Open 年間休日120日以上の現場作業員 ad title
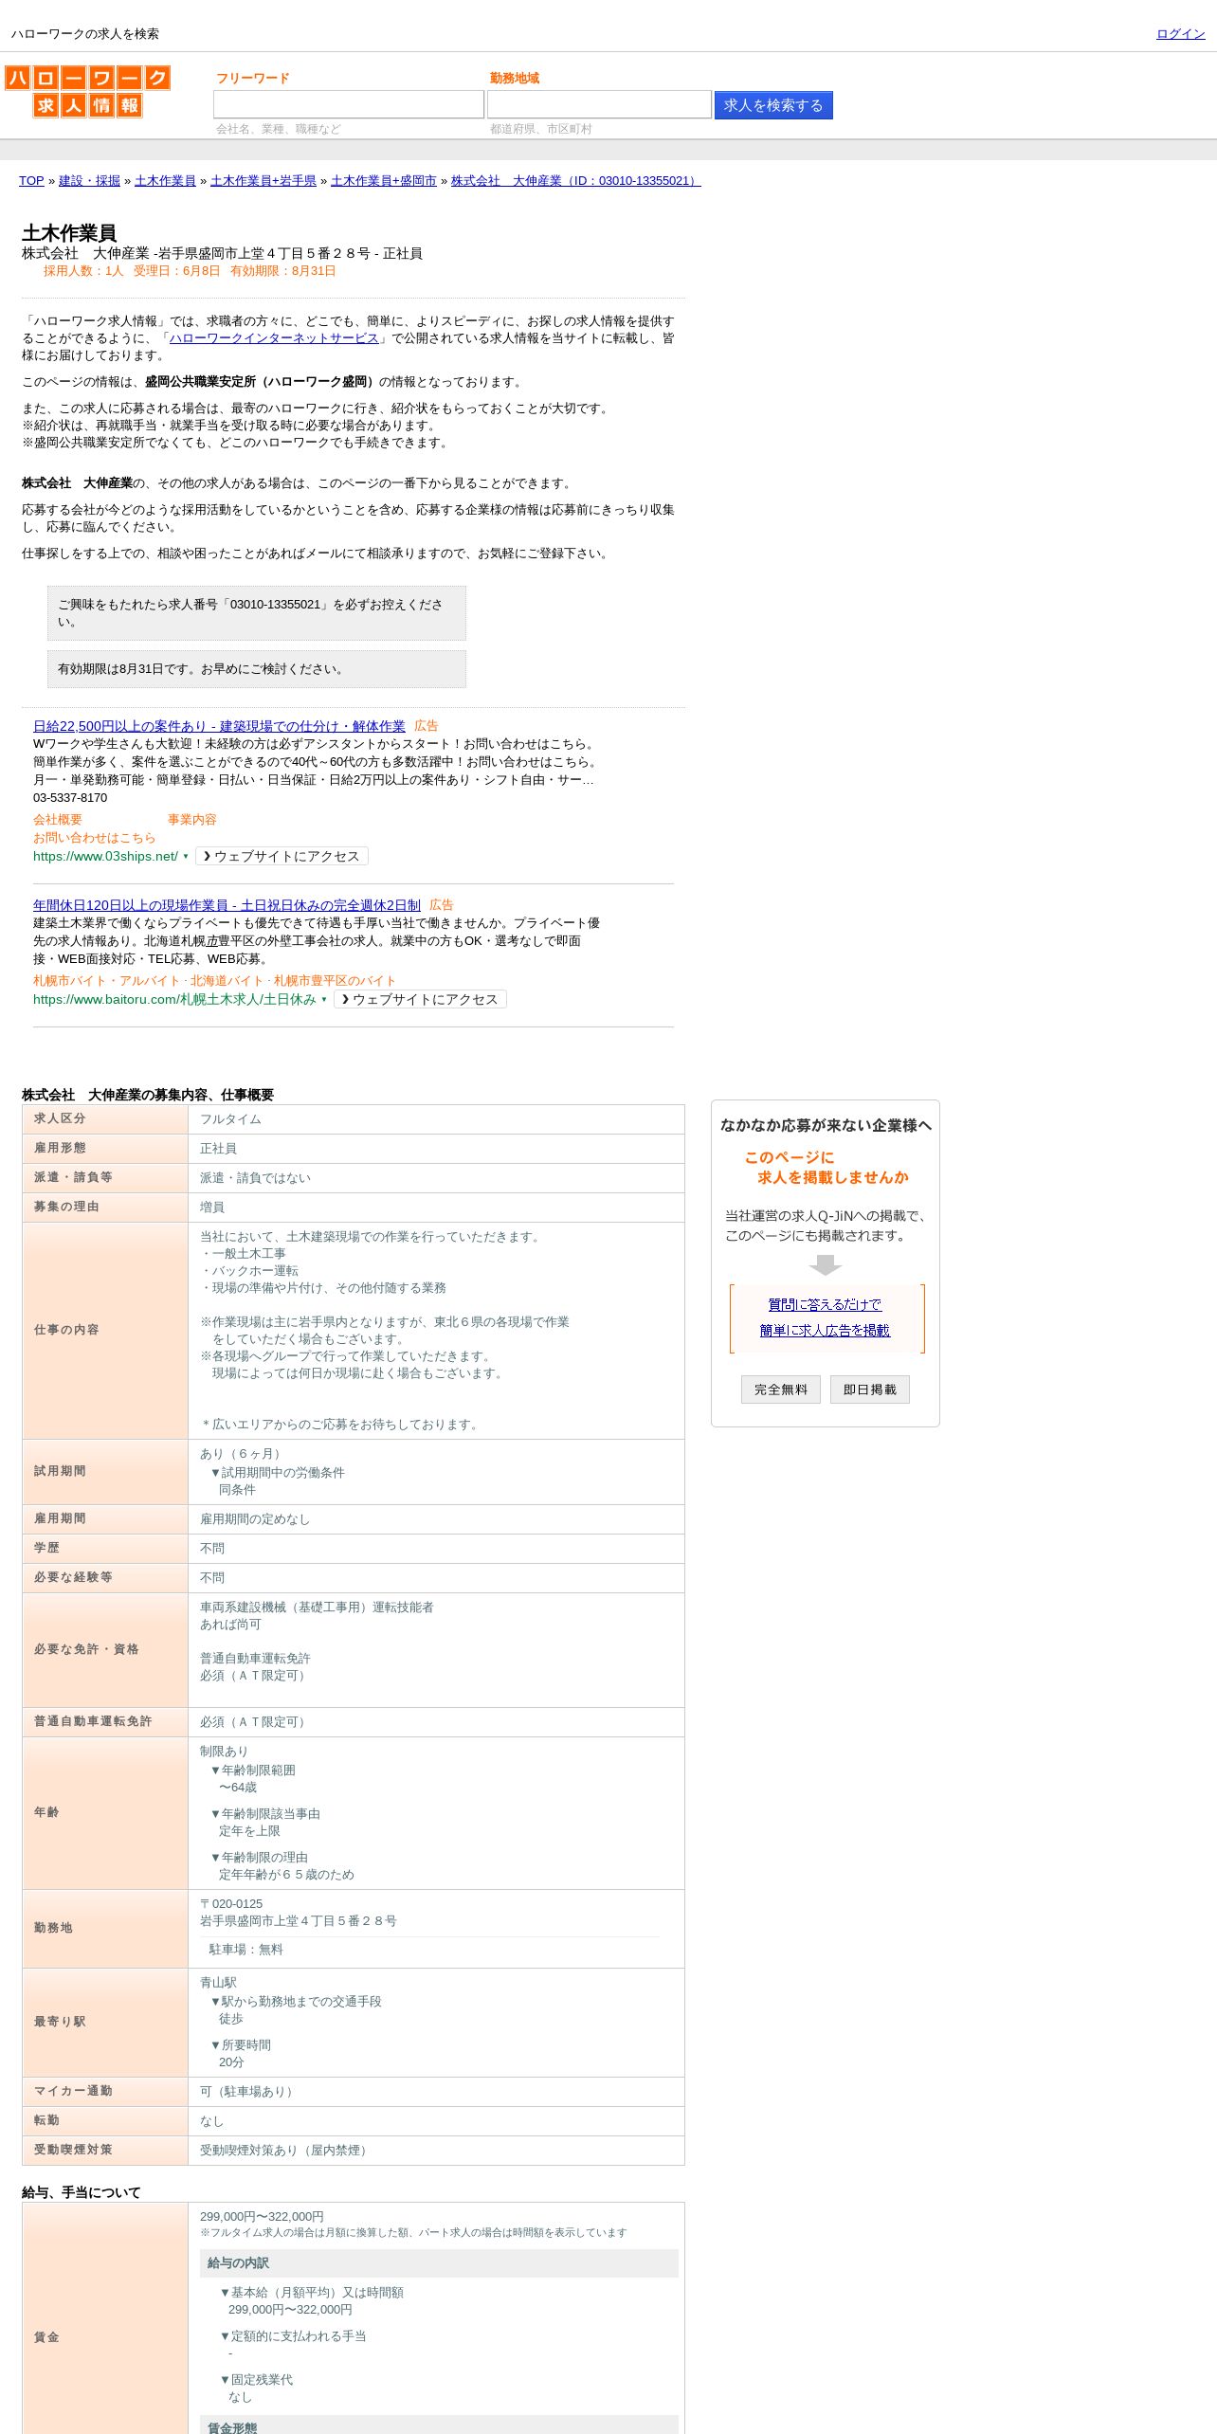The image size is (1217, 2434). [227, 905]
